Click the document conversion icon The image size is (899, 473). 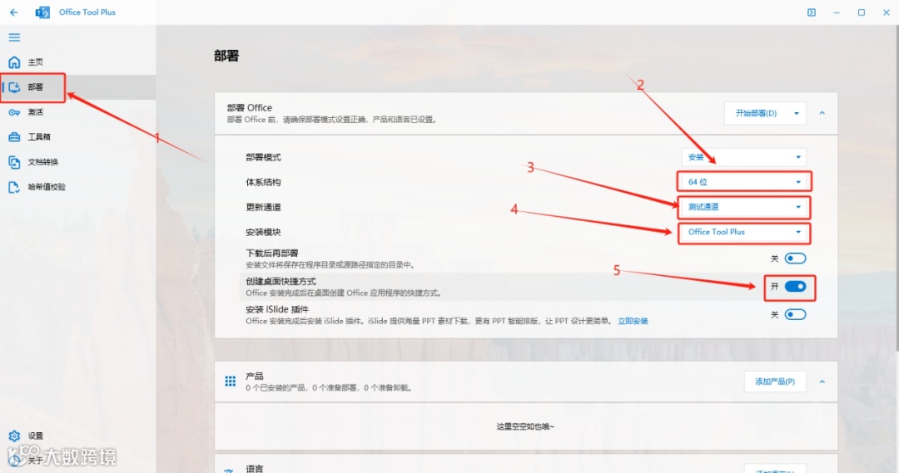coord(14,162)
